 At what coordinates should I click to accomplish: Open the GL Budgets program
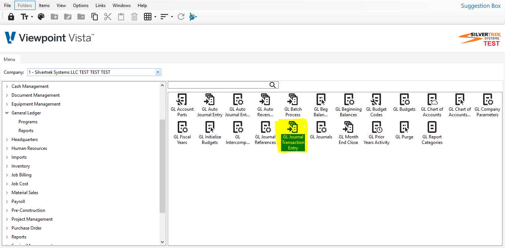(404, 103)
